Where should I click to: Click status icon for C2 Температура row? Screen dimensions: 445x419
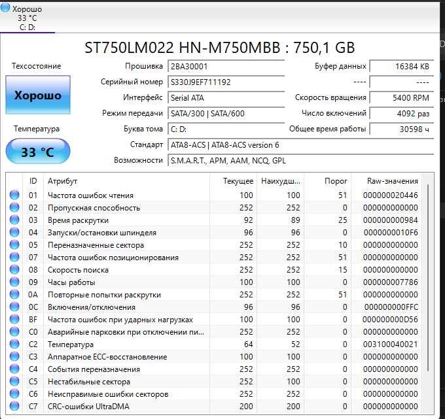coord(14,344)
